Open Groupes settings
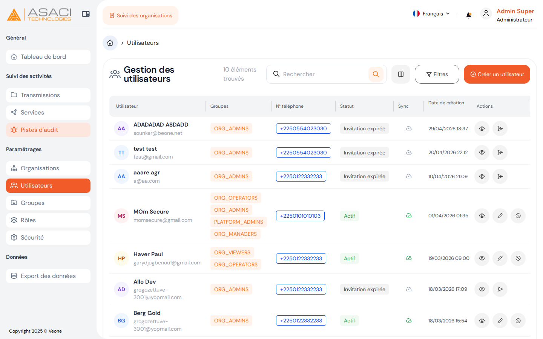This screenshot has width=543, height=339. [48, 203]
